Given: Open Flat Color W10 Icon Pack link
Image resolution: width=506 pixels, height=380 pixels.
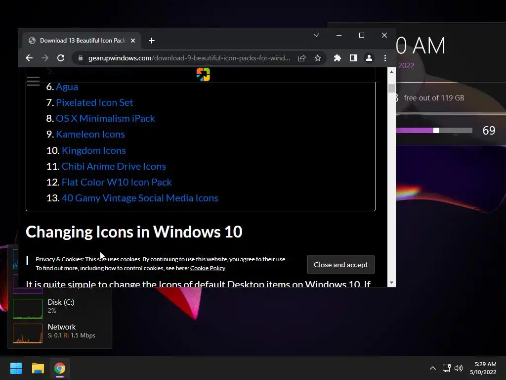Looking at the screenshot, I should (117, 182).
